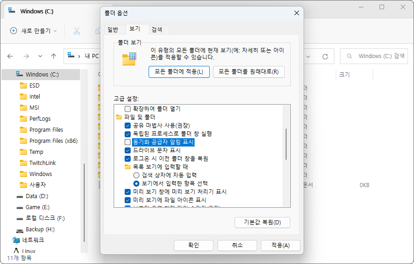Go up one folder level arrow
Viewport: 414px width, 264px height.
click(x=54, y=56)
